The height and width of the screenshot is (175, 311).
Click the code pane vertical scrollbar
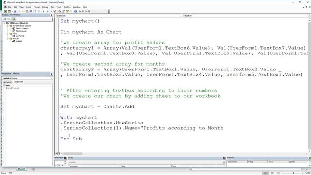(309, 86)
